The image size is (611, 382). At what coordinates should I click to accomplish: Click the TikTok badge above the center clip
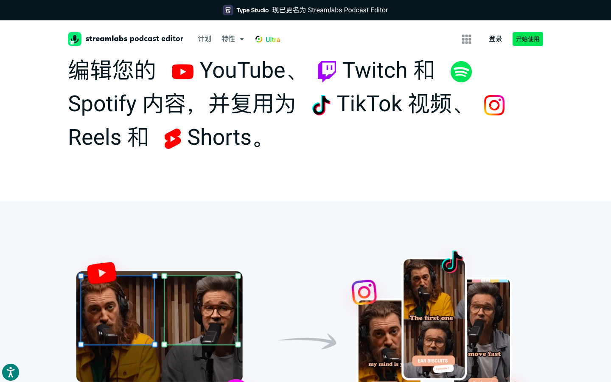coord(452,261)
